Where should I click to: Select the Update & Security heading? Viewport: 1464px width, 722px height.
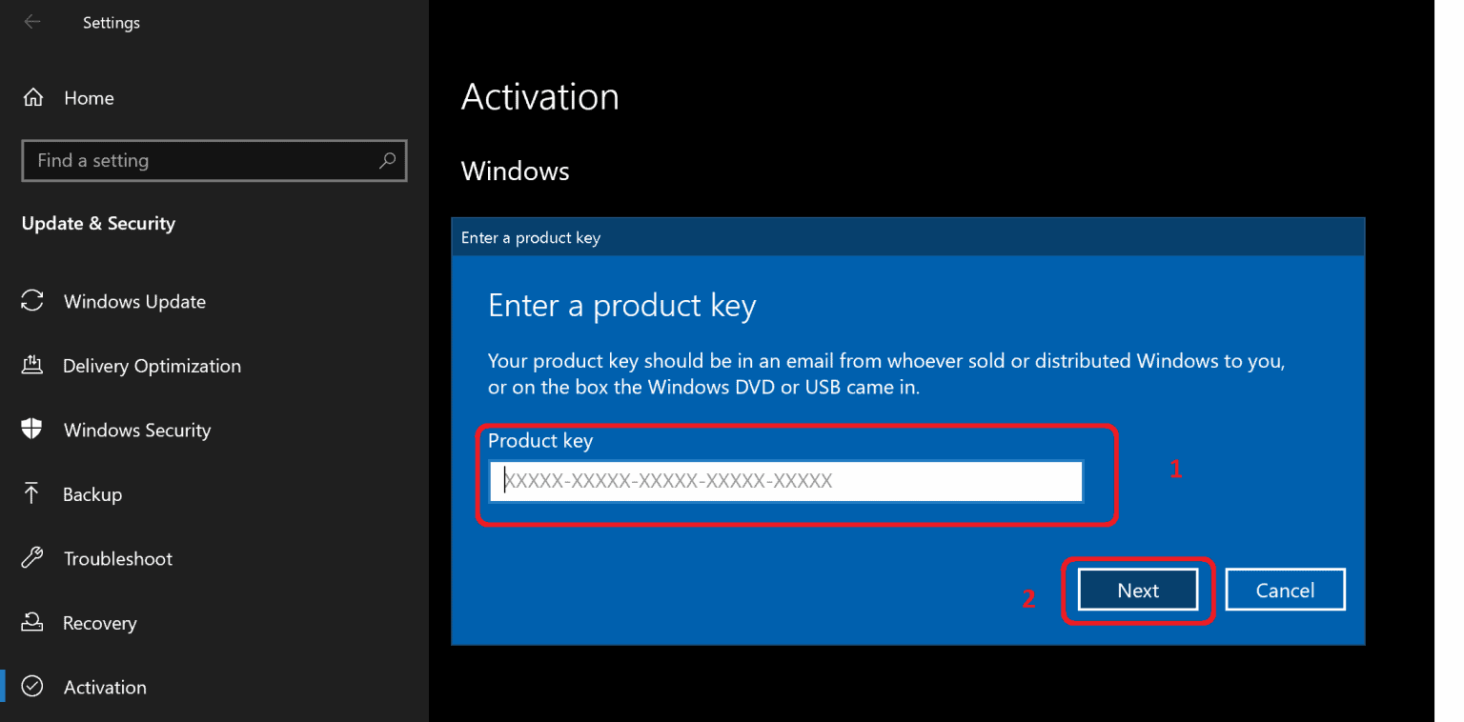tap(98, 223)
